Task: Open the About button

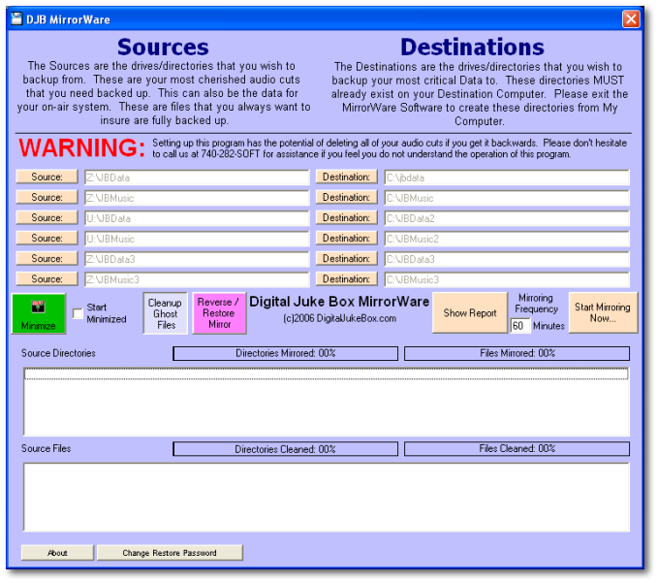Action: point(57,553)
